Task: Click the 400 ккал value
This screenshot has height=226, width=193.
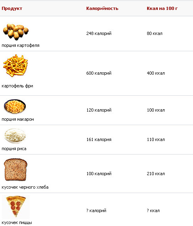Action: [x=156, y=73]
